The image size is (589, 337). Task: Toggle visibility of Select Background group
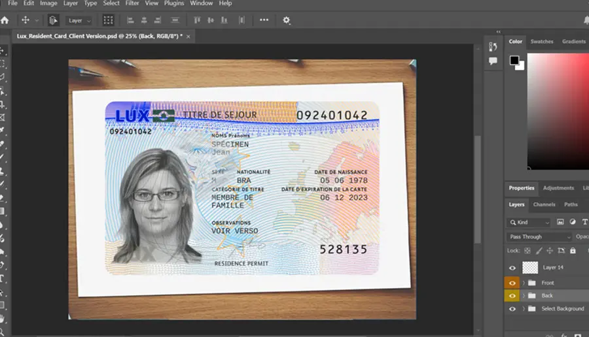click(x=512, y=309)
